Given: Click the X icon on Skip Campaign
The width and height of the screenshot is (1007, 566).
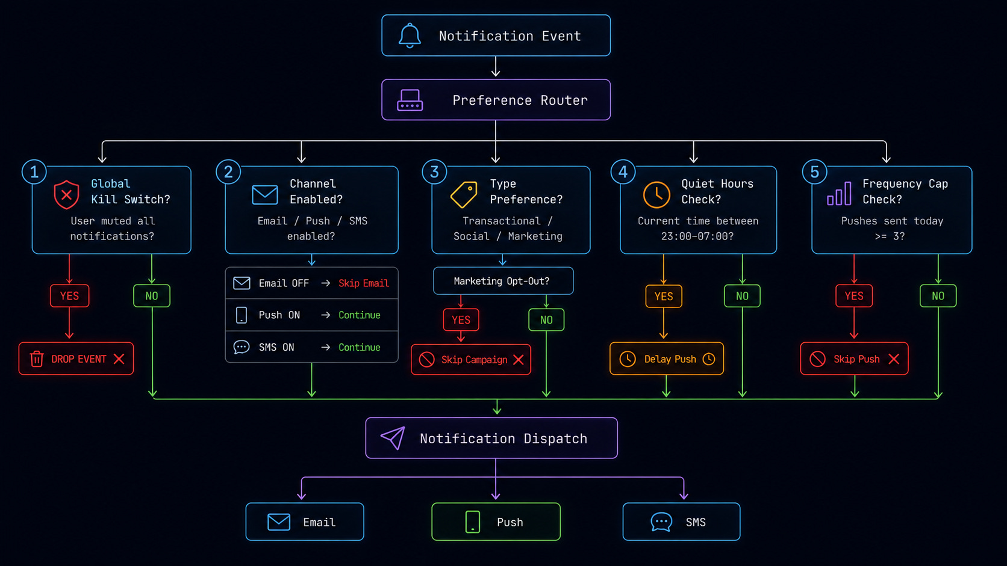Looking at the screenshot, I should point(519,360).
